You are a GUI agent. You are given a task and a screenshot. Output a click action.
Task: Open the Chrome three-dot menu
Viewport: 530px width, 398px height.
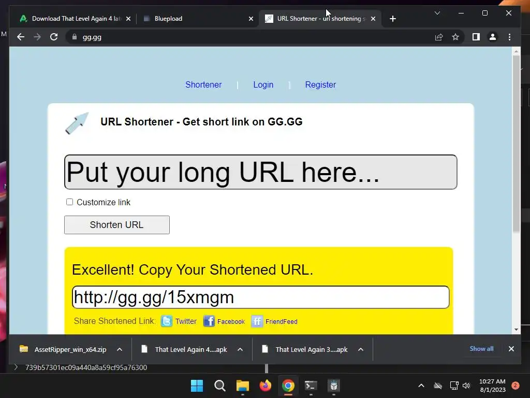tap(509, 37)
